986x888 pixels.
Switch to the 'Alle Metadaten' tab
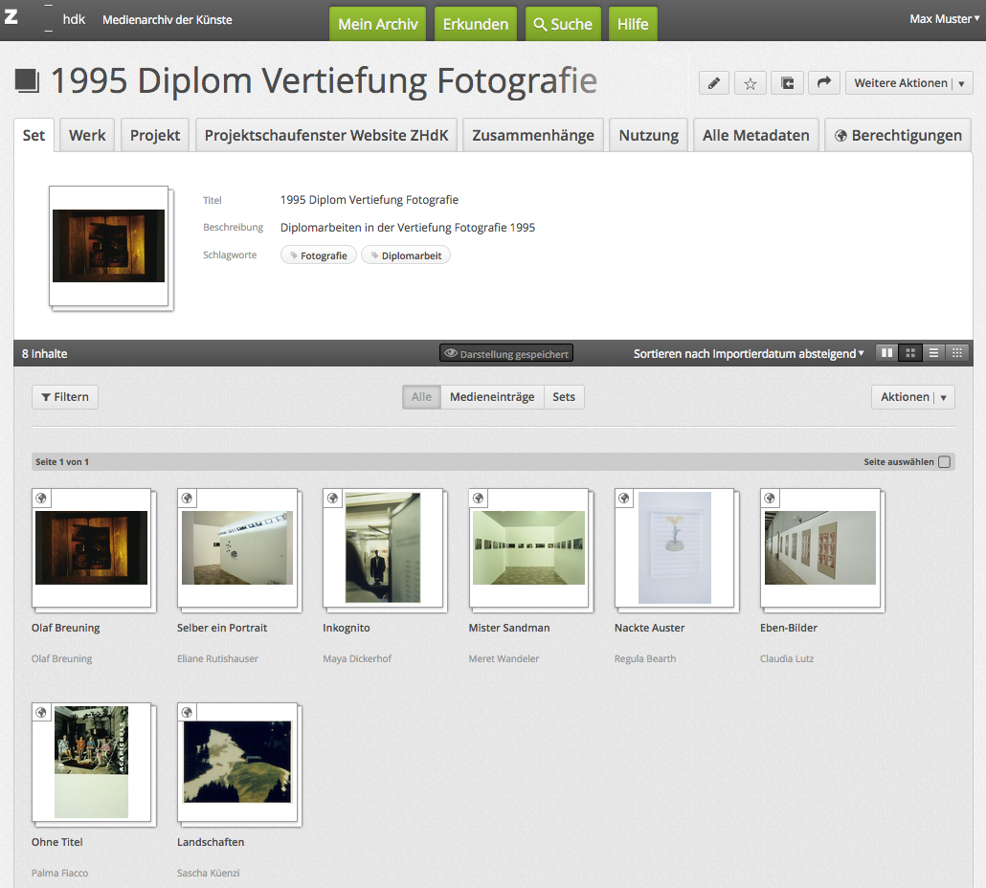point(755,135)
